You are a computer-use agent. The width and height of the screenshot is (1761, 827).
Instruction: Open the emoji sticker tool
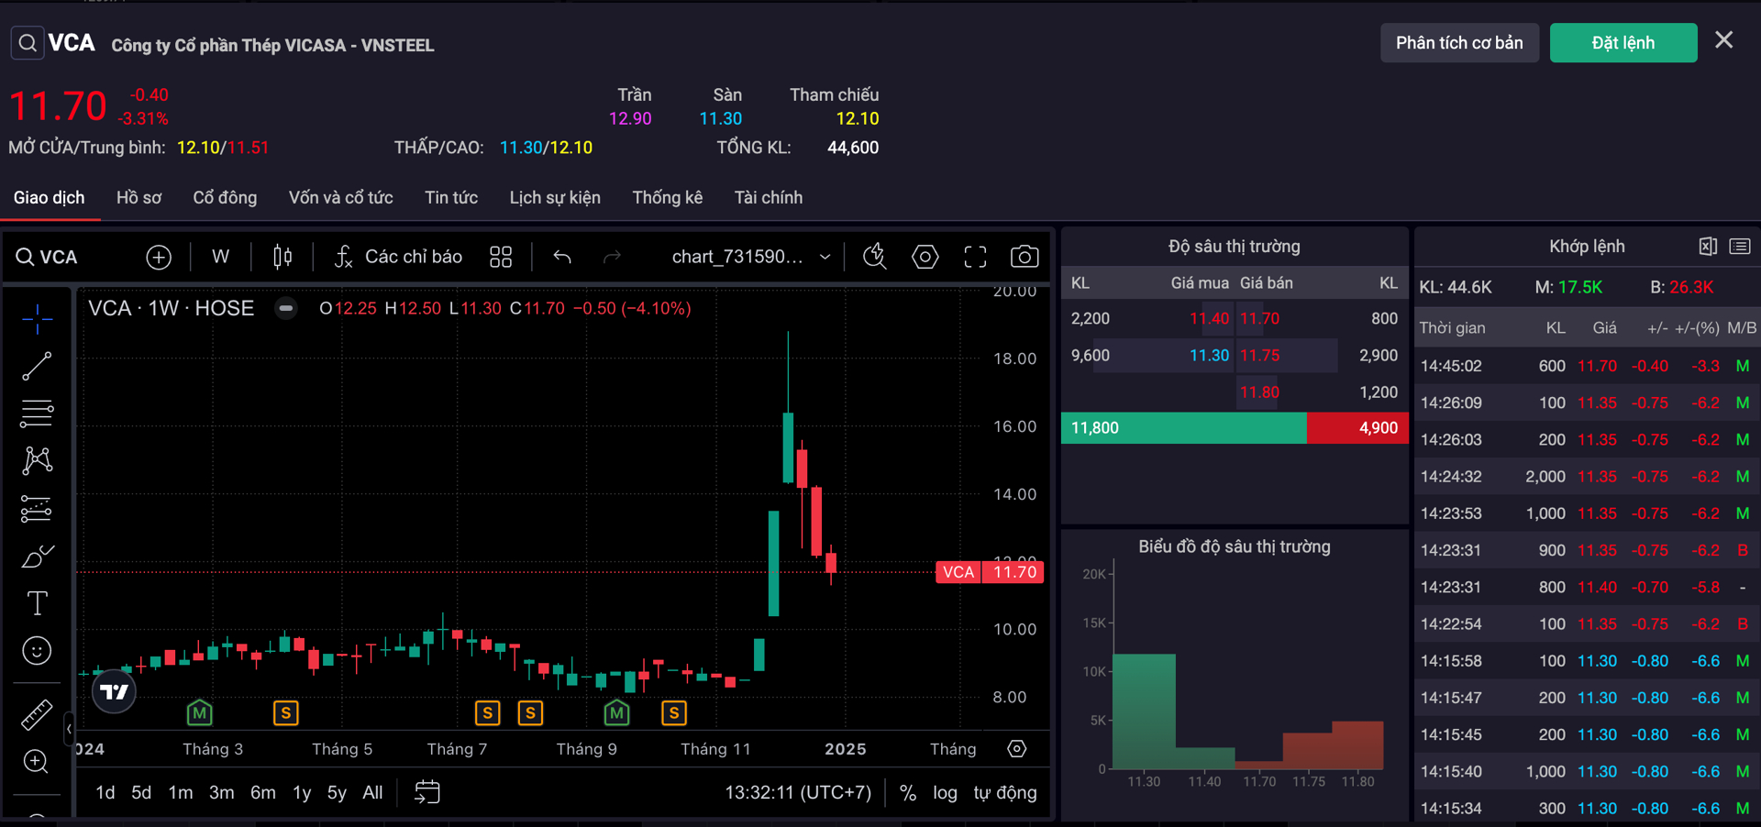pos(37,651)
